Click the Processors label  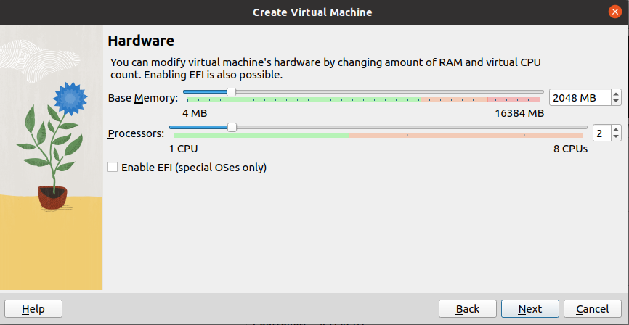pos(136,133)
